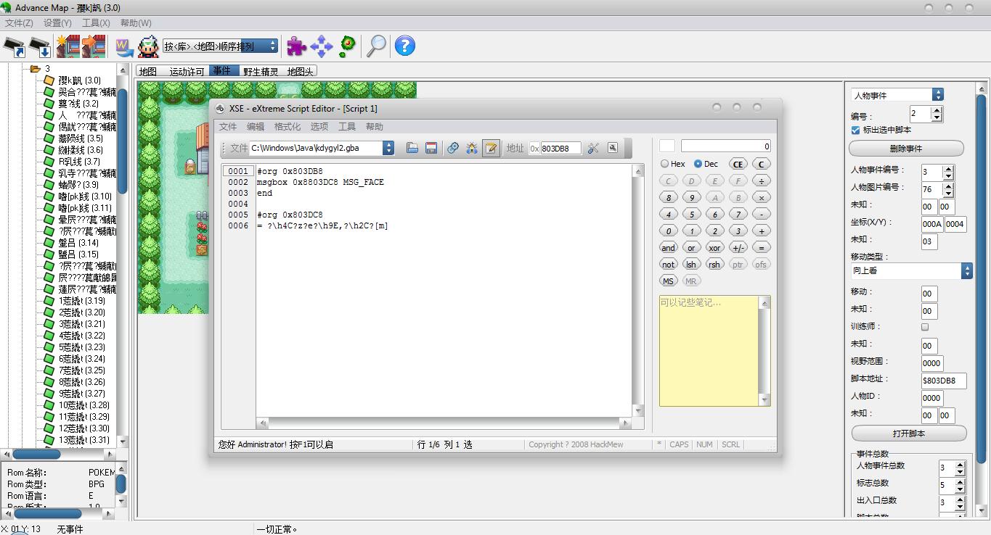Click the calculator xor button

pyautogui.click(x=714, y=247)
